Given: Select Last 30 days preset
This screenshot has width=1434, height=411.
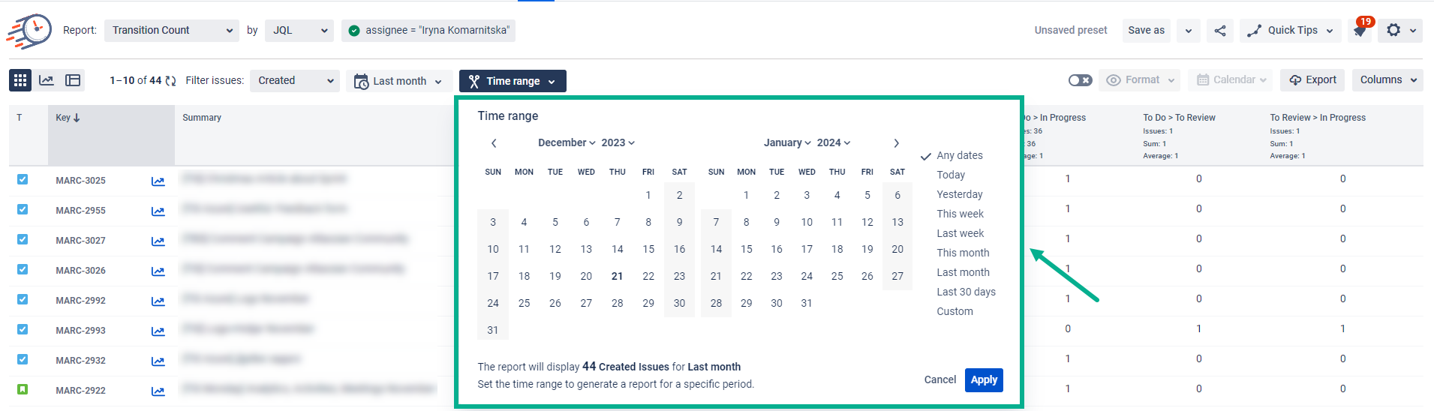Looking at the screenshot, I should [x=966, y=292].
